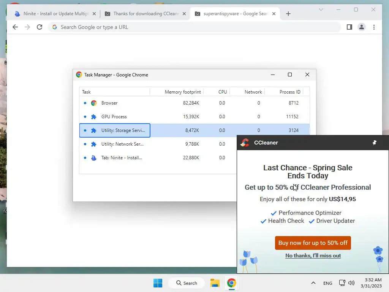Click process ID 8712
The height and width of the screenshot is (292, 389).
click(x=294, y=103)
